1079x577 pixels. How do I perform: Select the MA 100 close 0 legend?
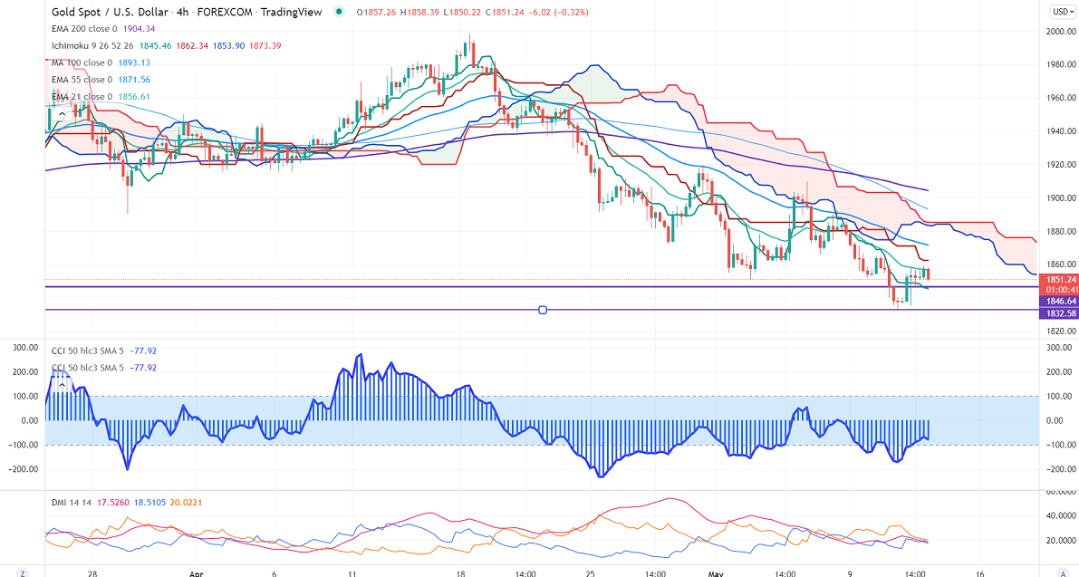(x=82, y=63)
